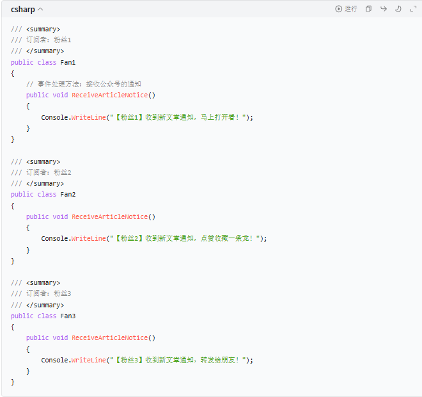Click the WriteLine call printing 粉丝1 message

click(89, 117)
